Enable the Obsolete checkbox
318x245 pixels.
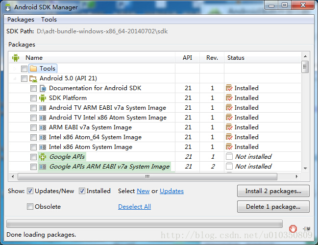pos(30,207)
